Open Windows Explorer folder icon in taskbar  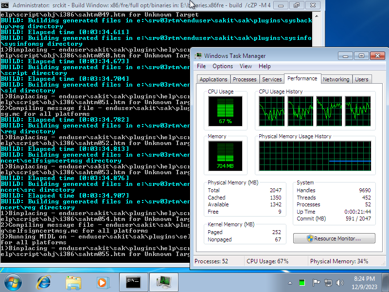coord(73,283)
